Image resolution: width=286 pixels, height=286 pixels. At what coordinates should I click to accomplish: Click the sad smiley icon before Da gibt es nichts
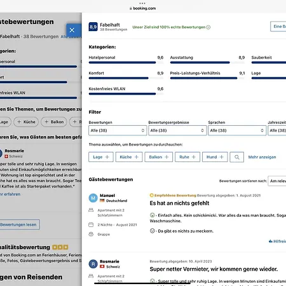[x=152, y=231]
